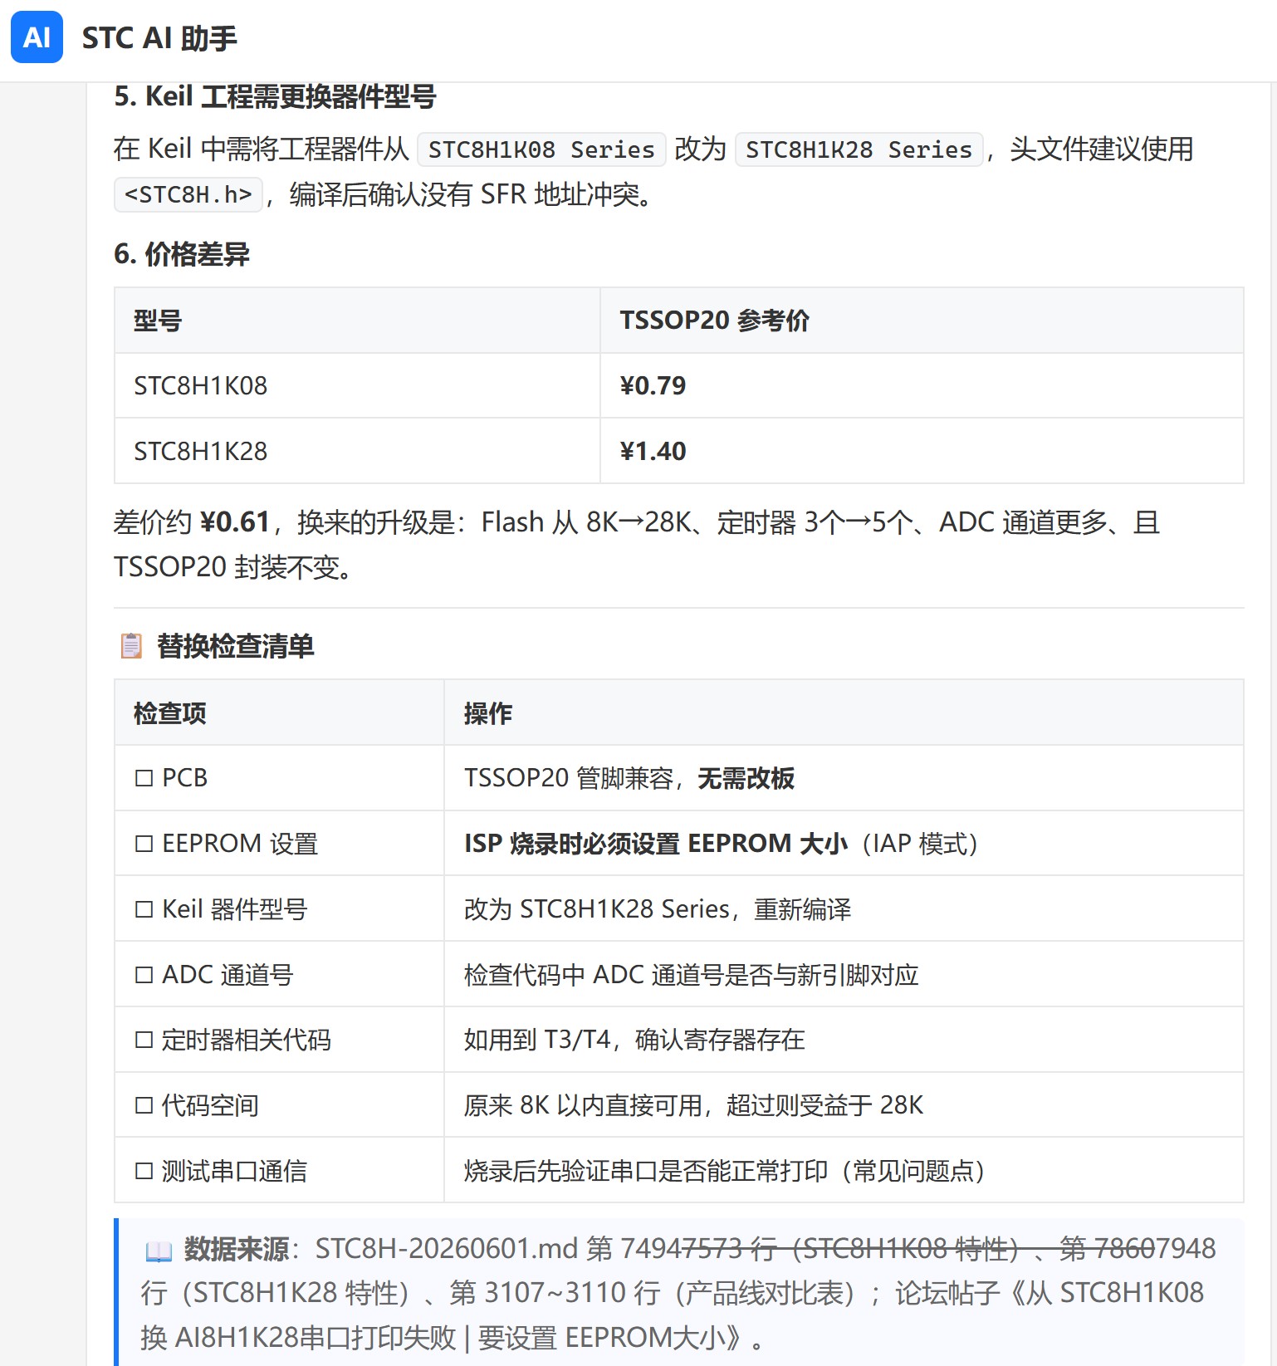The width and height of the screenshot is (1277, 1366).
Task: Click the book icon before 数据来源
Action: point(158,1250)
